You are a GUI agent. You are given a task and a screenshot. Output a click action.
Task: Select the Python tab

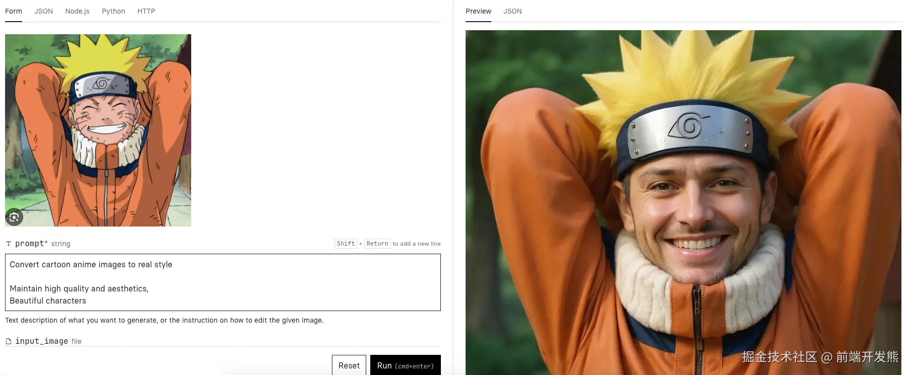pyautogui.click(x=113, y=11)
